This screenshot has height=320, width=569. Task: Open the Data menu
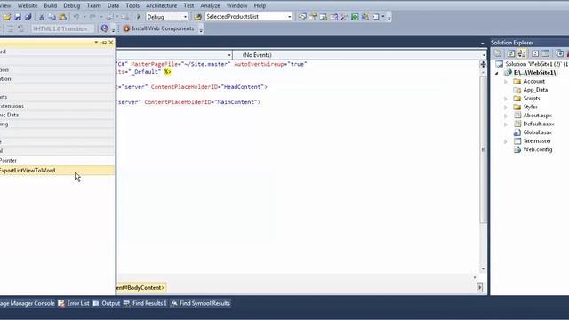pyautogui.click(x=113, y=6)
